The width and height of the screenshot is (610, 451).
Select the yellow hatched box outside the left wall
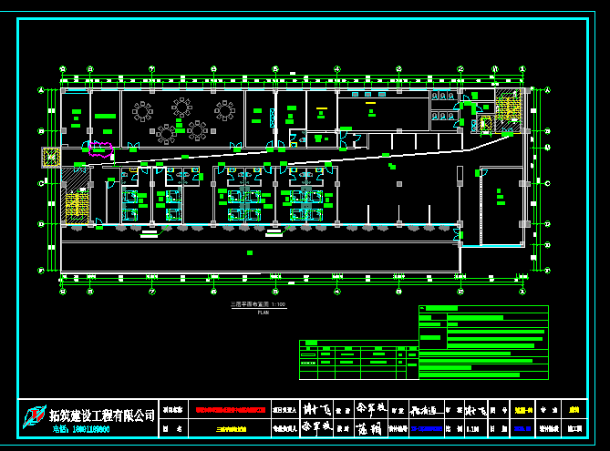click(50, 157)
